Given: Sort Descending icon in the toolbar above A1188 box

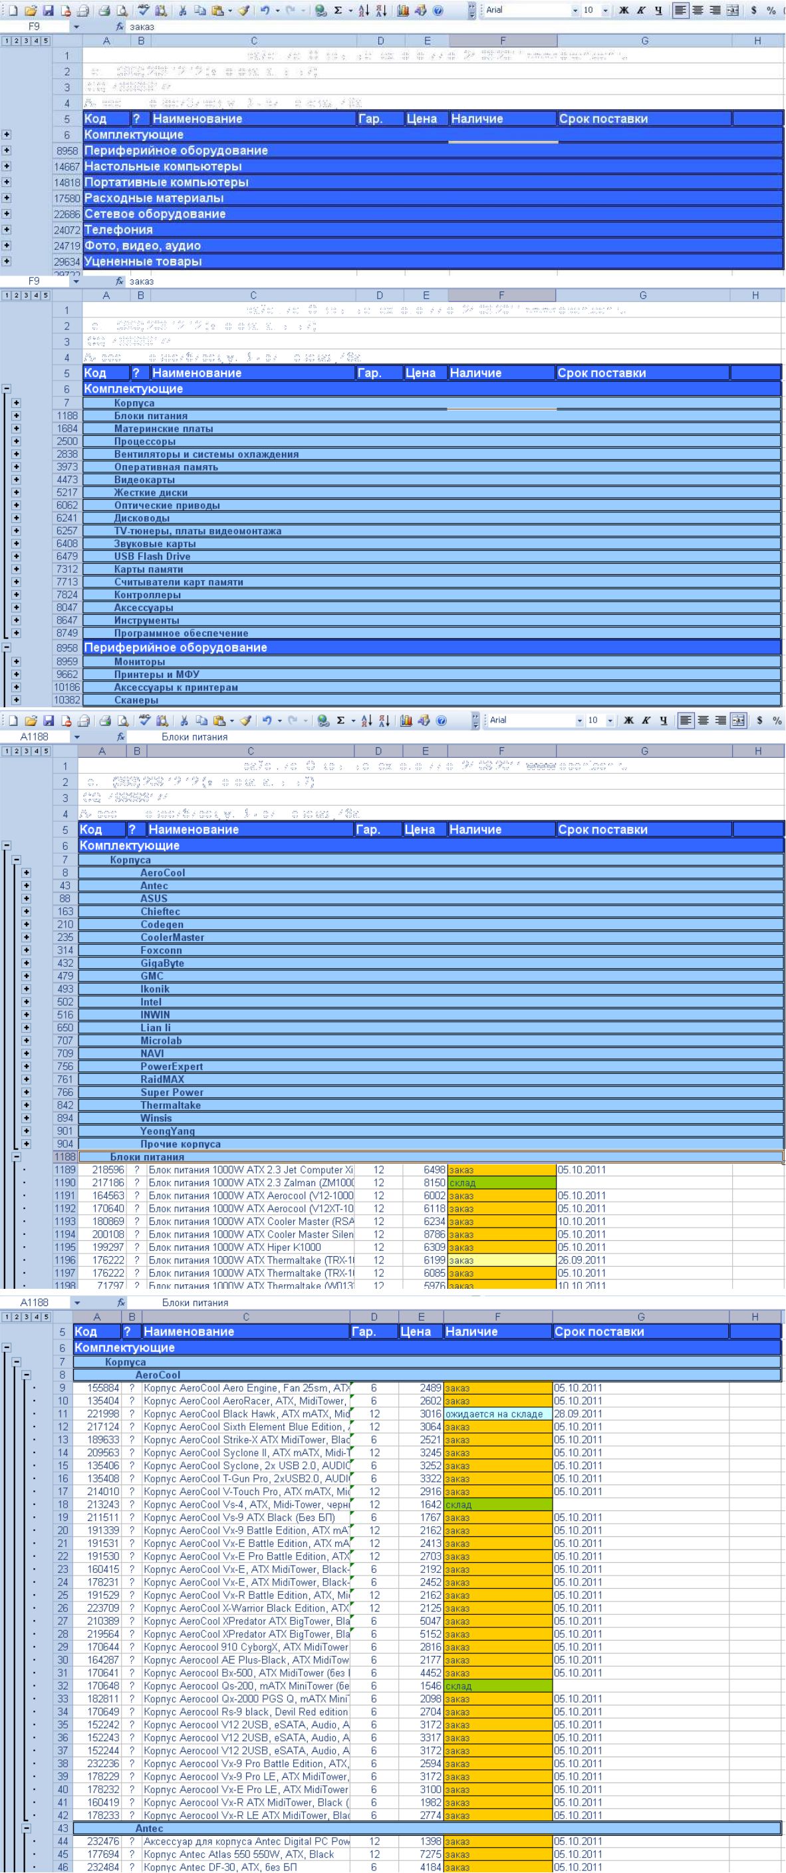Looking at the screenshot, I should click(x=384, y=721).
